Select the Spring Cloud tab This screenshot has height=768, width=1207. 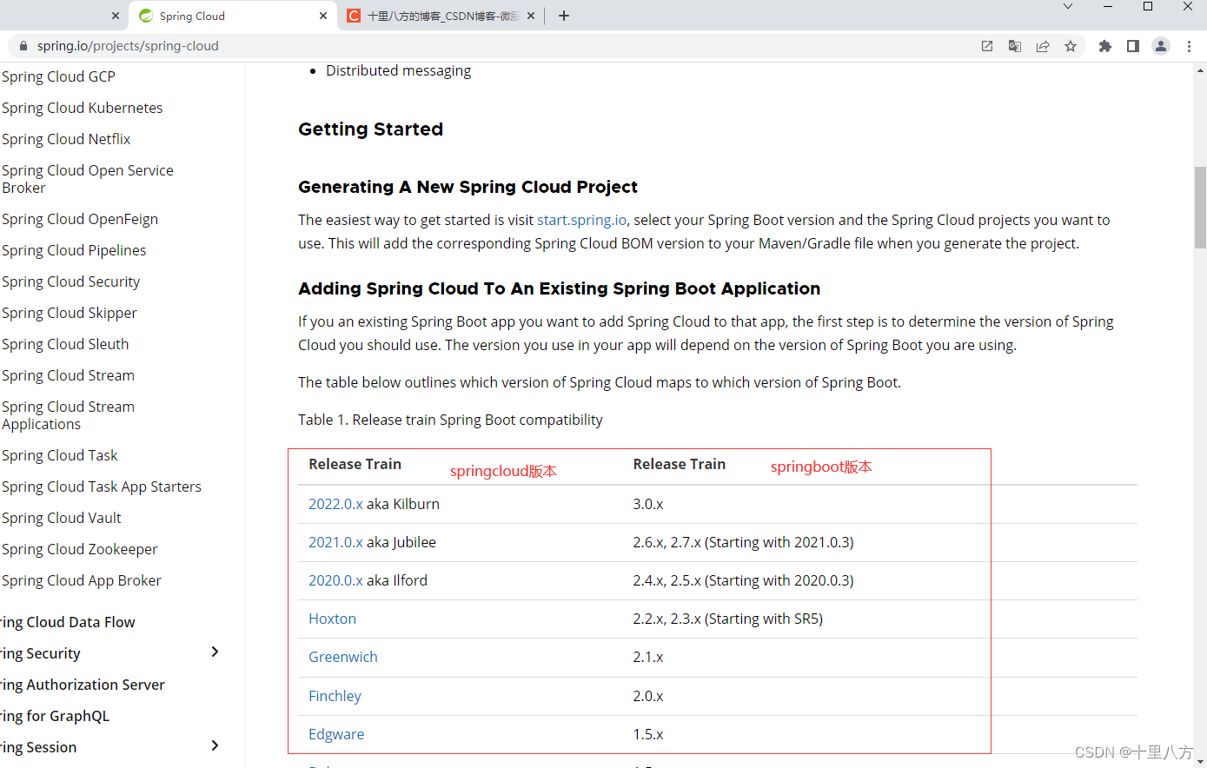point(232,16)
